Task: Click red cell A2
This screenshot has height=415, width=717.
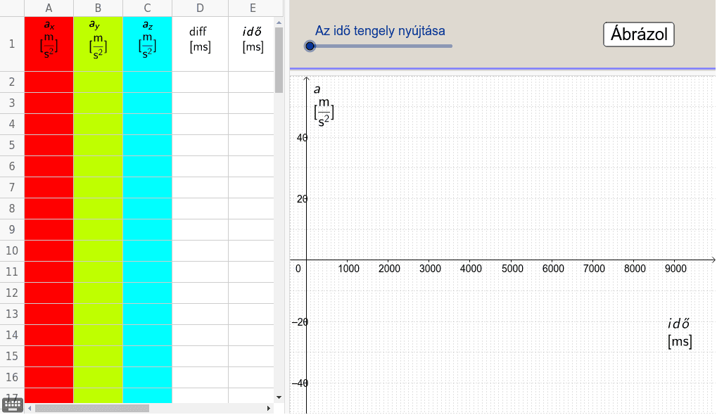Action: tap(49, 82)
